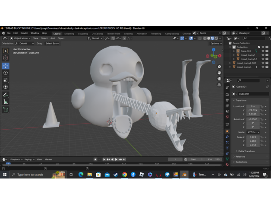Pick the Scale tool
This screenshot has height=204, width=271.
pyautogui.click(x=6, y=80)
